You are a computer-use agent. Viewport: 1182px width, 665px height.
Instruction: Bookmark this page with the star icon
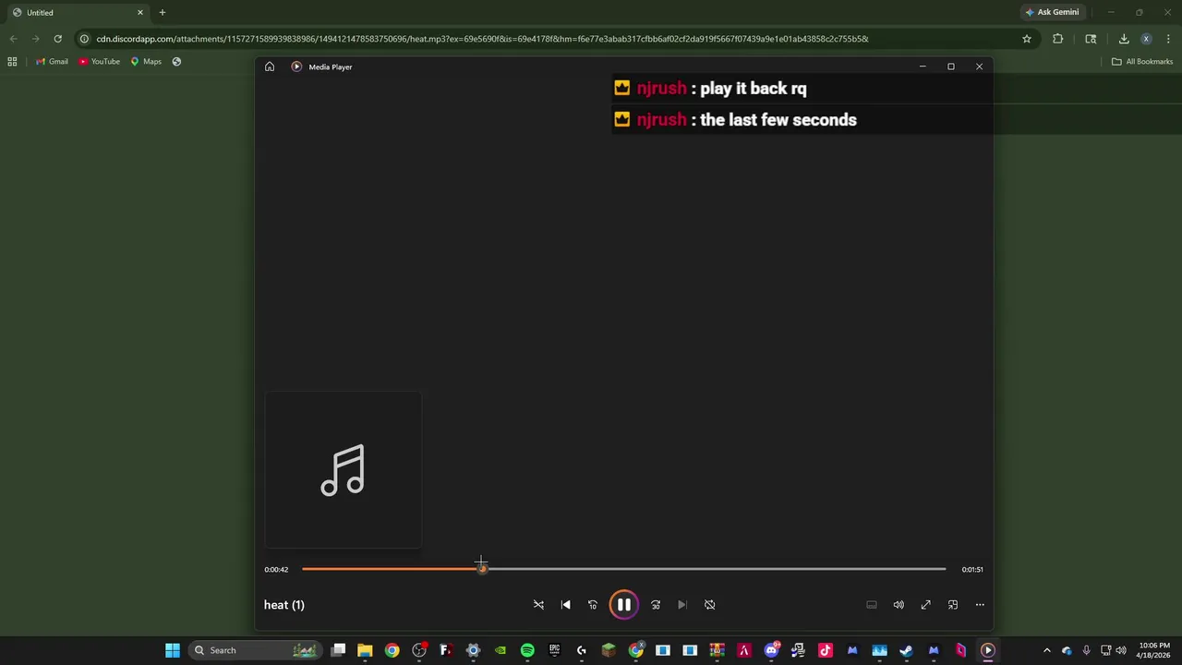(1026, 39)
